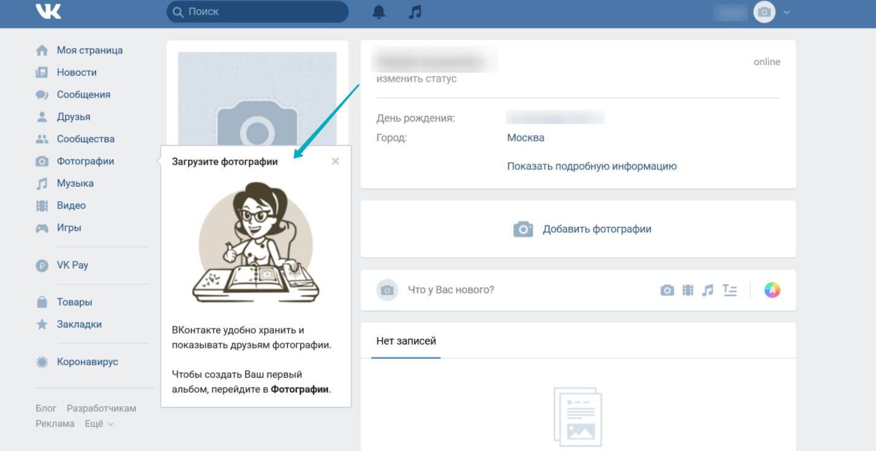Open Видео section
876x451 pixels.
tap(72, 205)
